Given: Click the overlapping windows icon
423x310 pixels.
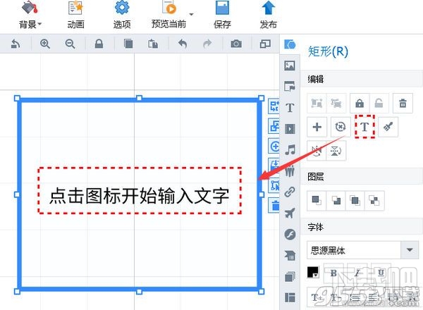Looking at the screenshot, I should 265,44.
